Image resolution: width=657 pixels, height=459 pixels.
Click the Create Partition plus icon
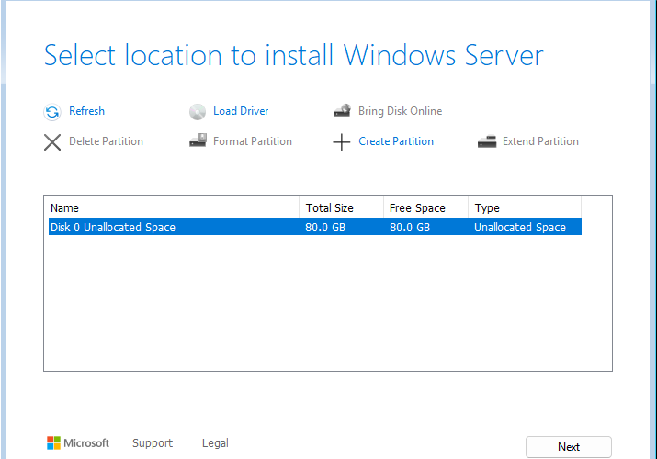[342, 142]
